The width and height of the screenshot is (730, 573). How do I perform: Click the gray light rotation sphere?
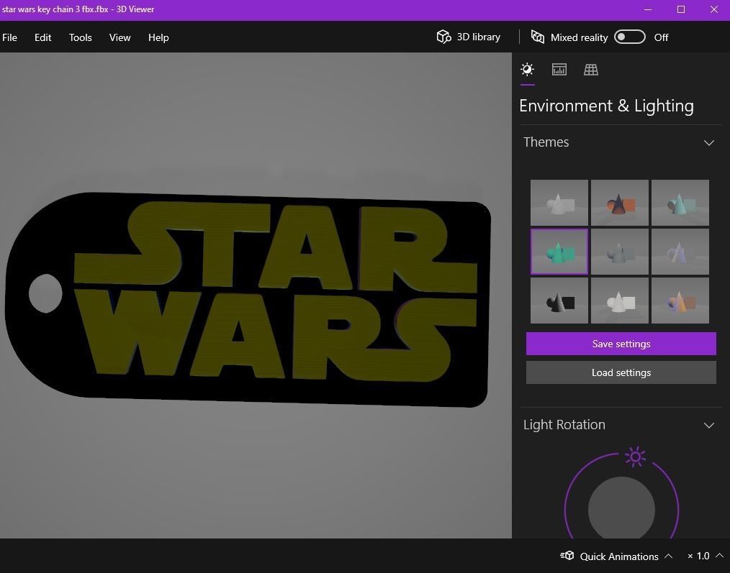pyautogui.click(x=621, y=509)
